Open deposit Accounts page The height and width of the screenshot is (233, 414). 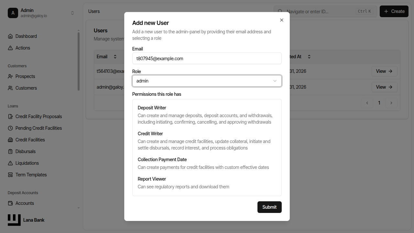click(x=25, y=203)
